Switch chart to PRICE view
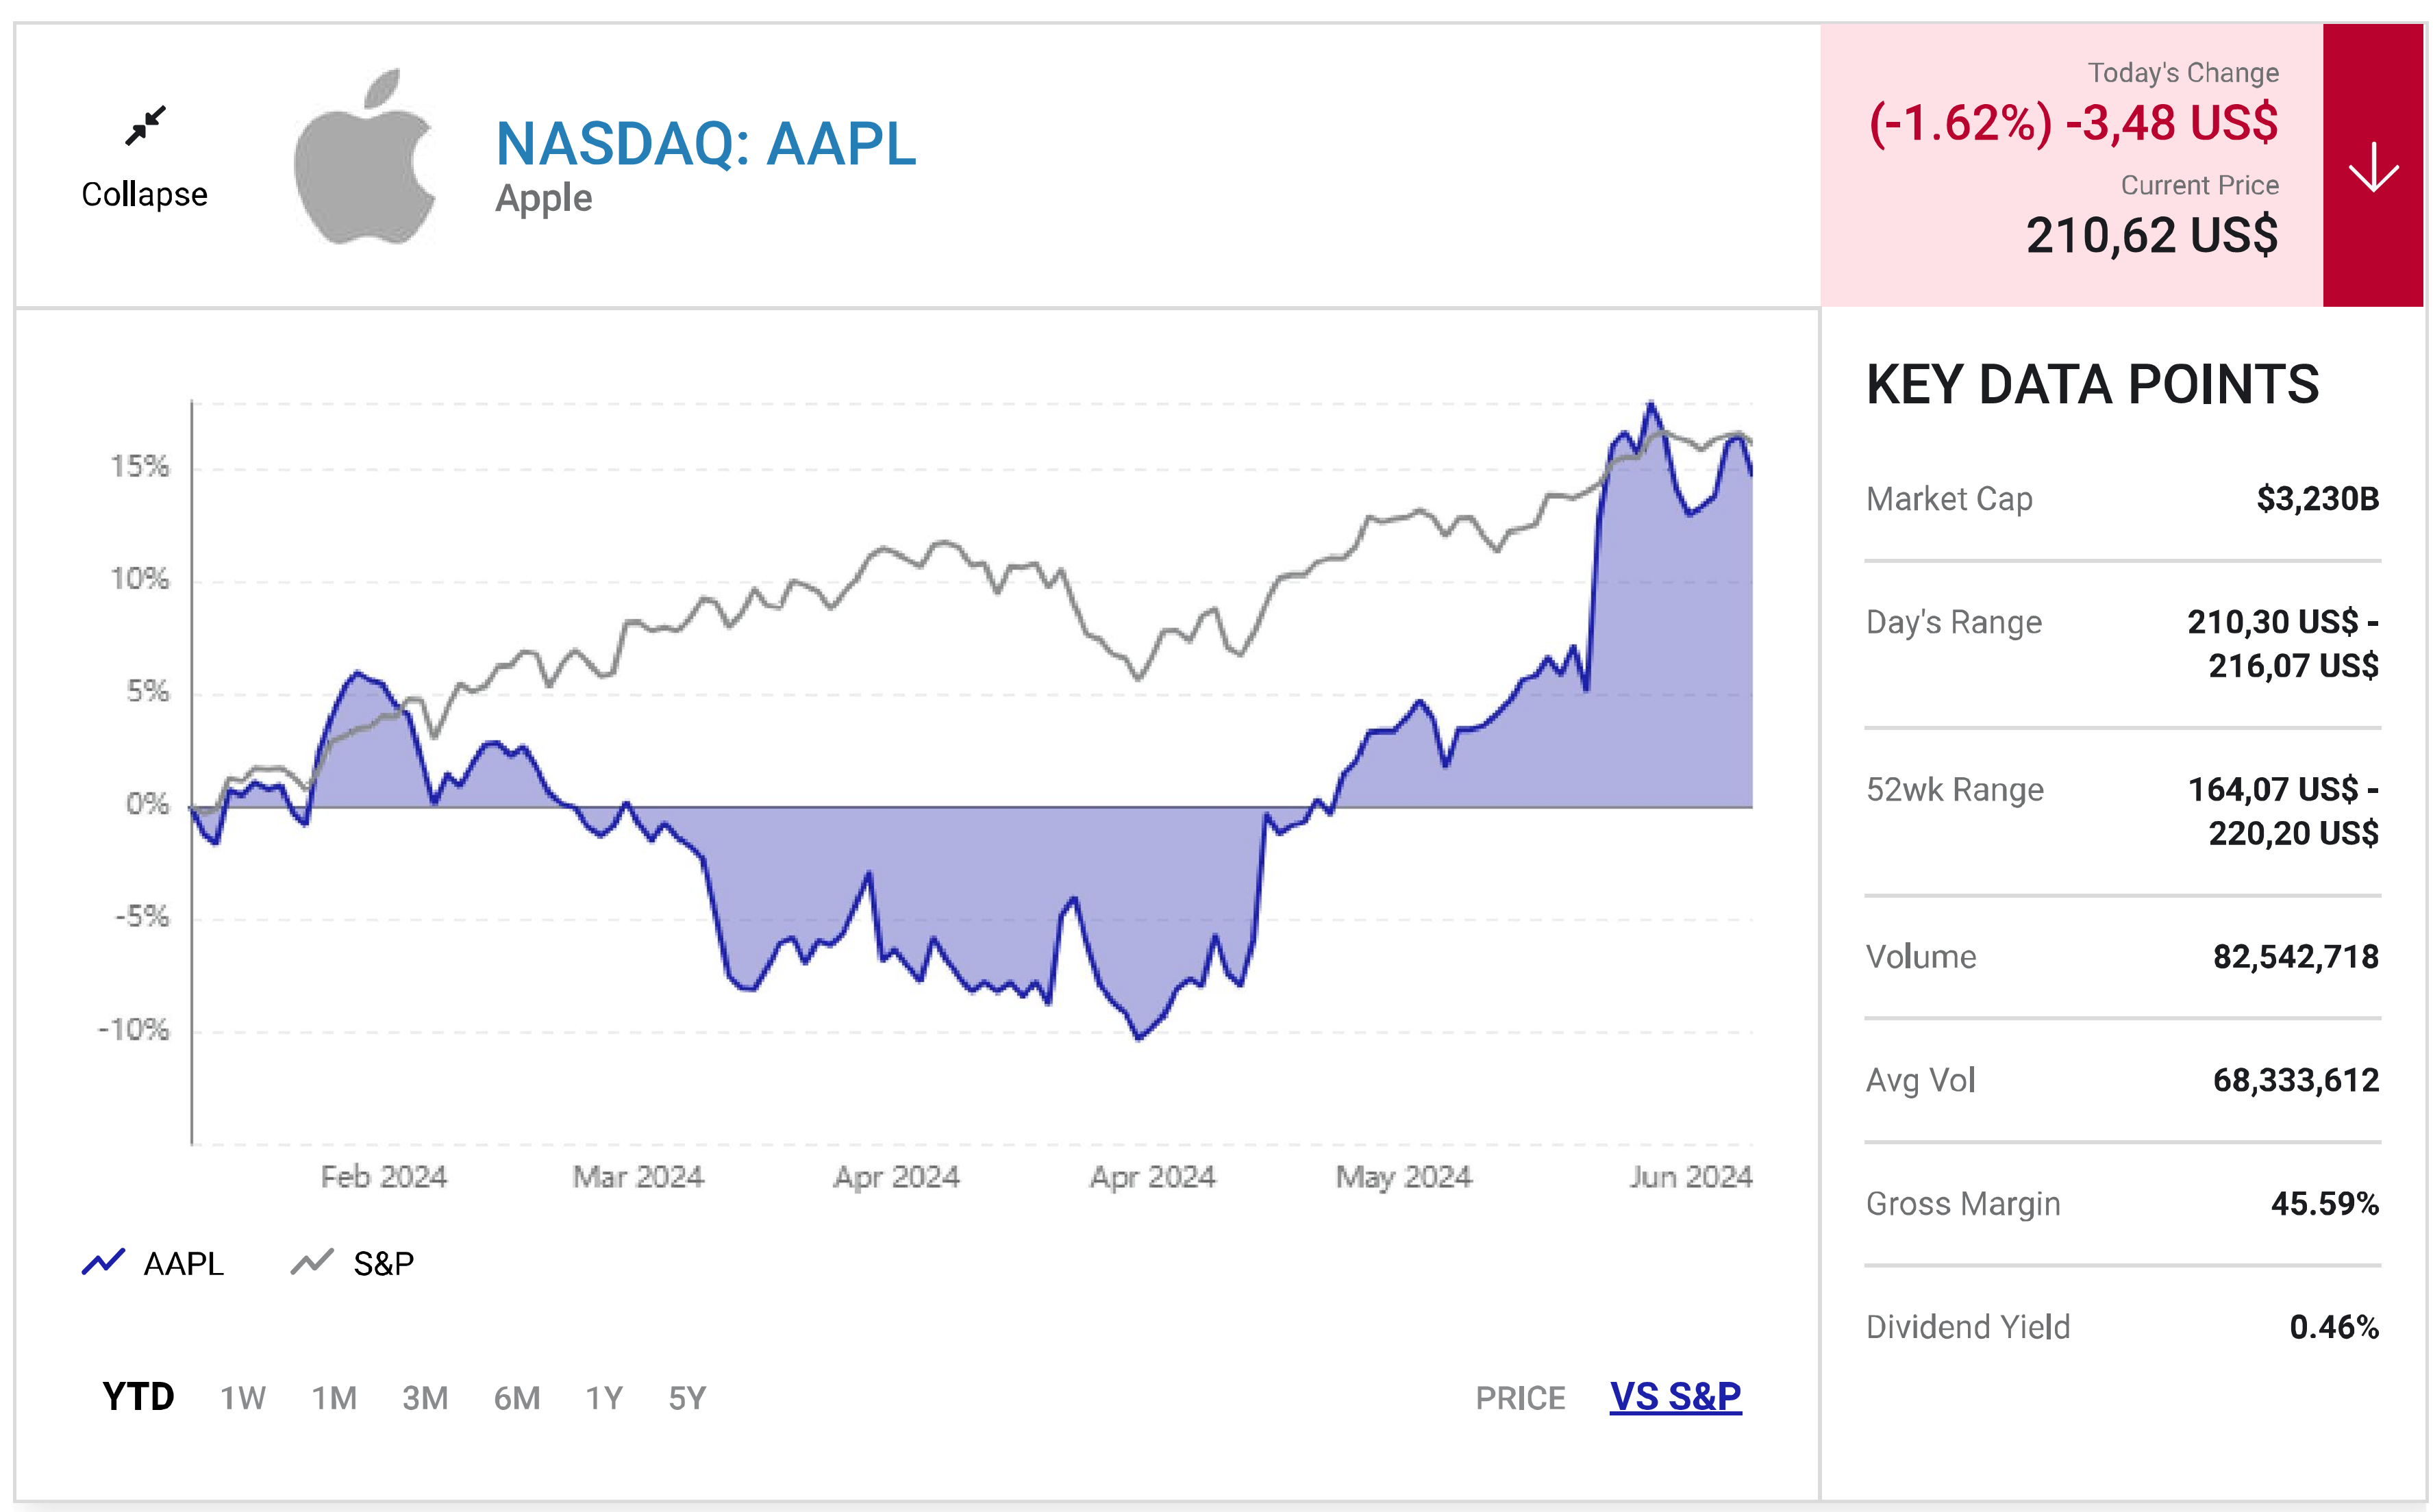Viewport: 2433px width, 1512px height. pyautogui.click(x=1520, y=1398)
